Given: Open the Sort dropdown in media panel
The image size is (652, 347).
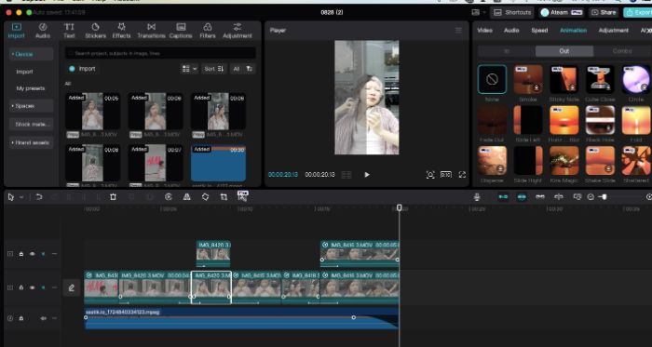Looking at the screenshot, I should coord(213,69).
